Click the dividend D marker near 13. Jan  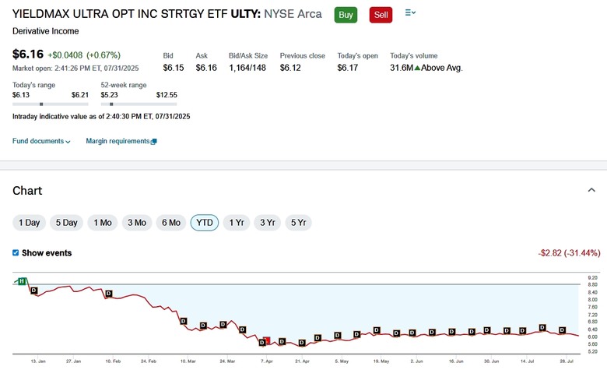point(34,291)
